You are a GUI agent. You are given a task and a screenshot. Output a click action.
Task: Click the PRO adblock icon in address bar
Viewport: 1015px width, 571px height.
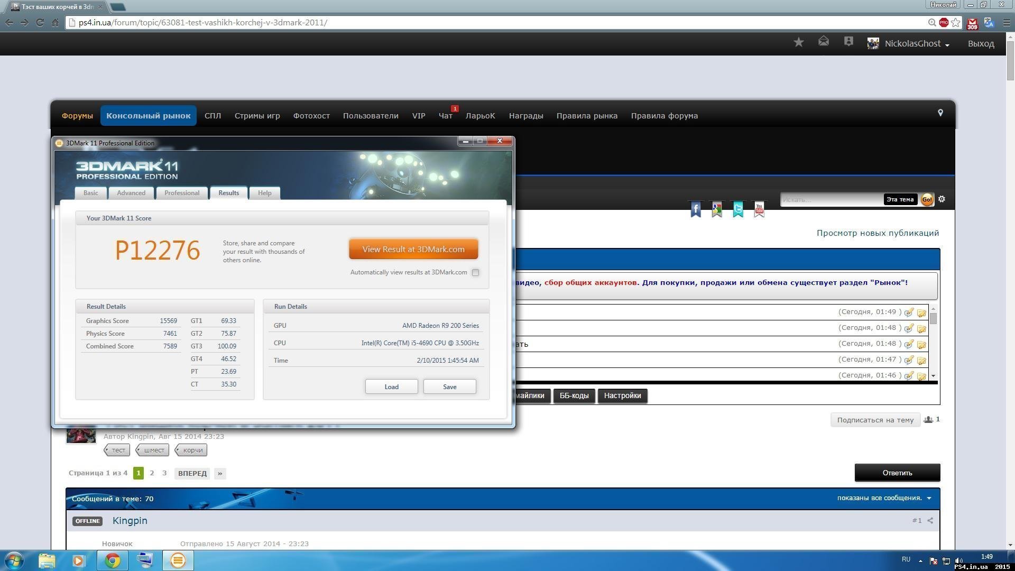(944, 22)
